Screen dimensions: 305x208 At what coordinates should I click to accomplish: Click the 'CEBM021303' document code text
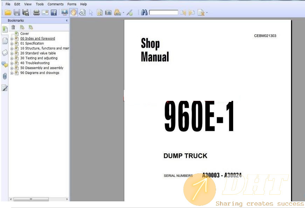coord(265,36)
